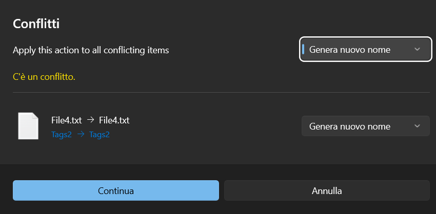Cancel with the Annulla button
Viewport: 436px width, 214px height.
click(327, 191)
